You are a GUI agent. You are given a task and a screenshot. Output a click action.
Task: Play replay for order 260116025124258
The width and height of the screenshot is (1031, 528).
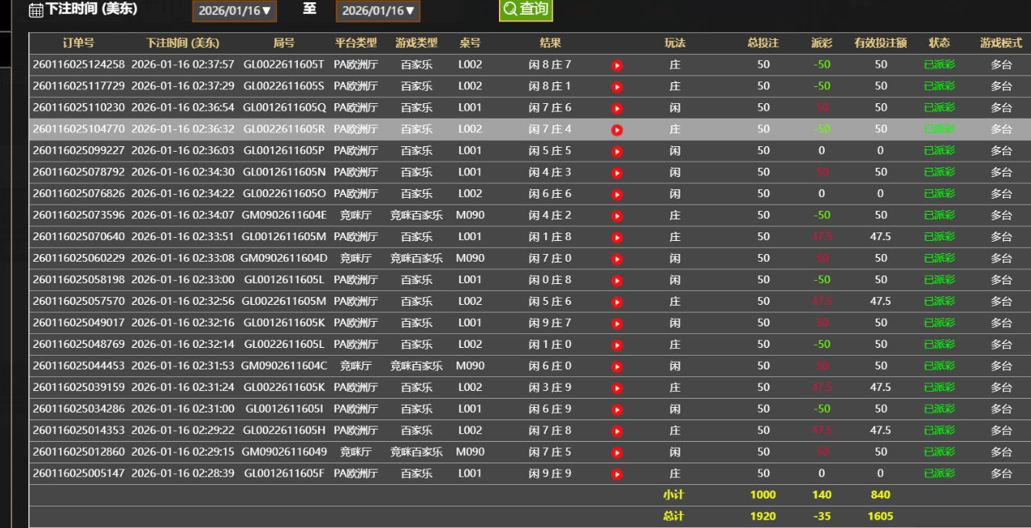point(617,65)
